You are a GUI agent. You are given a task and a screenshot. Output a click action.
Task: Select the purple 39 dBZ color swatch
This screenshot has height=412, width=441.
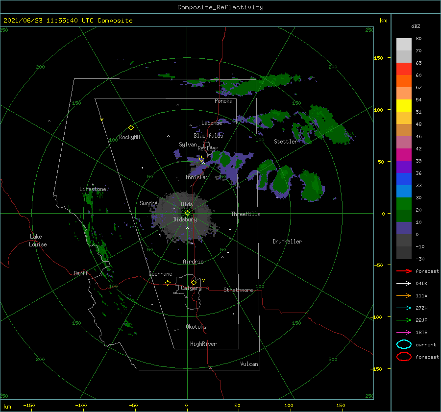pyautogui.click(x=404, y=167)
